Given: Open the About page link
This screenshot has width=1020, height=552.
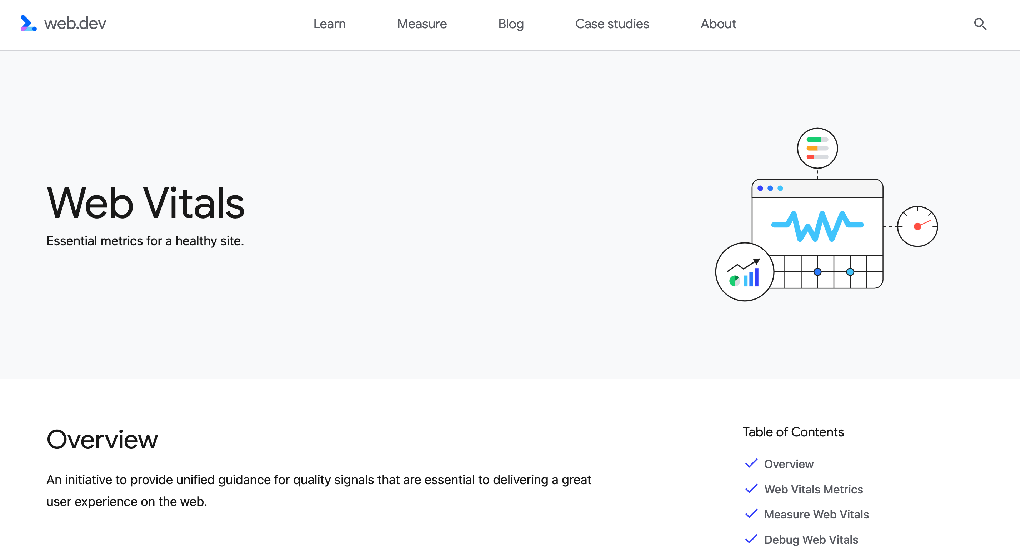Looking at the screenshot, I should pos(718,24).
